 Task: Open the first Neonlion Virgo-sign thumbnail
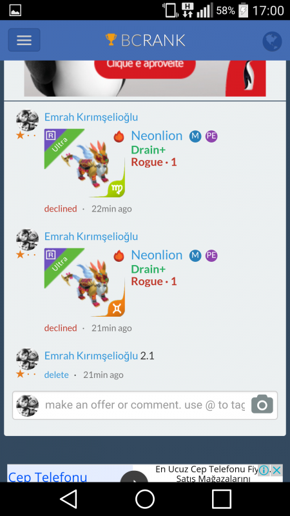click(84, 163)
